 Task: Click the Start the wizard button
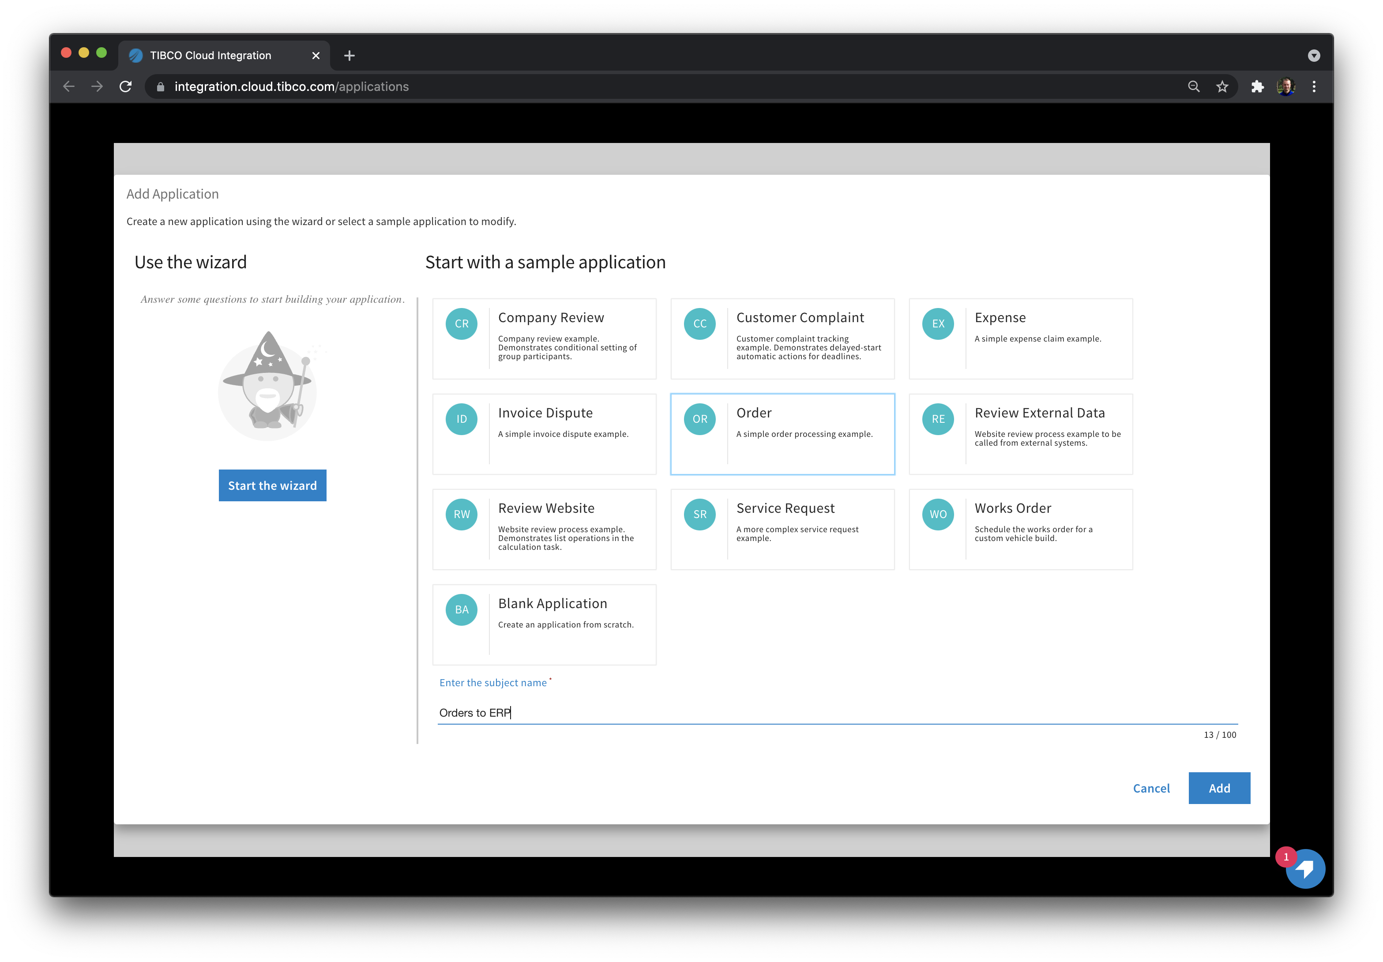point(272,485)
